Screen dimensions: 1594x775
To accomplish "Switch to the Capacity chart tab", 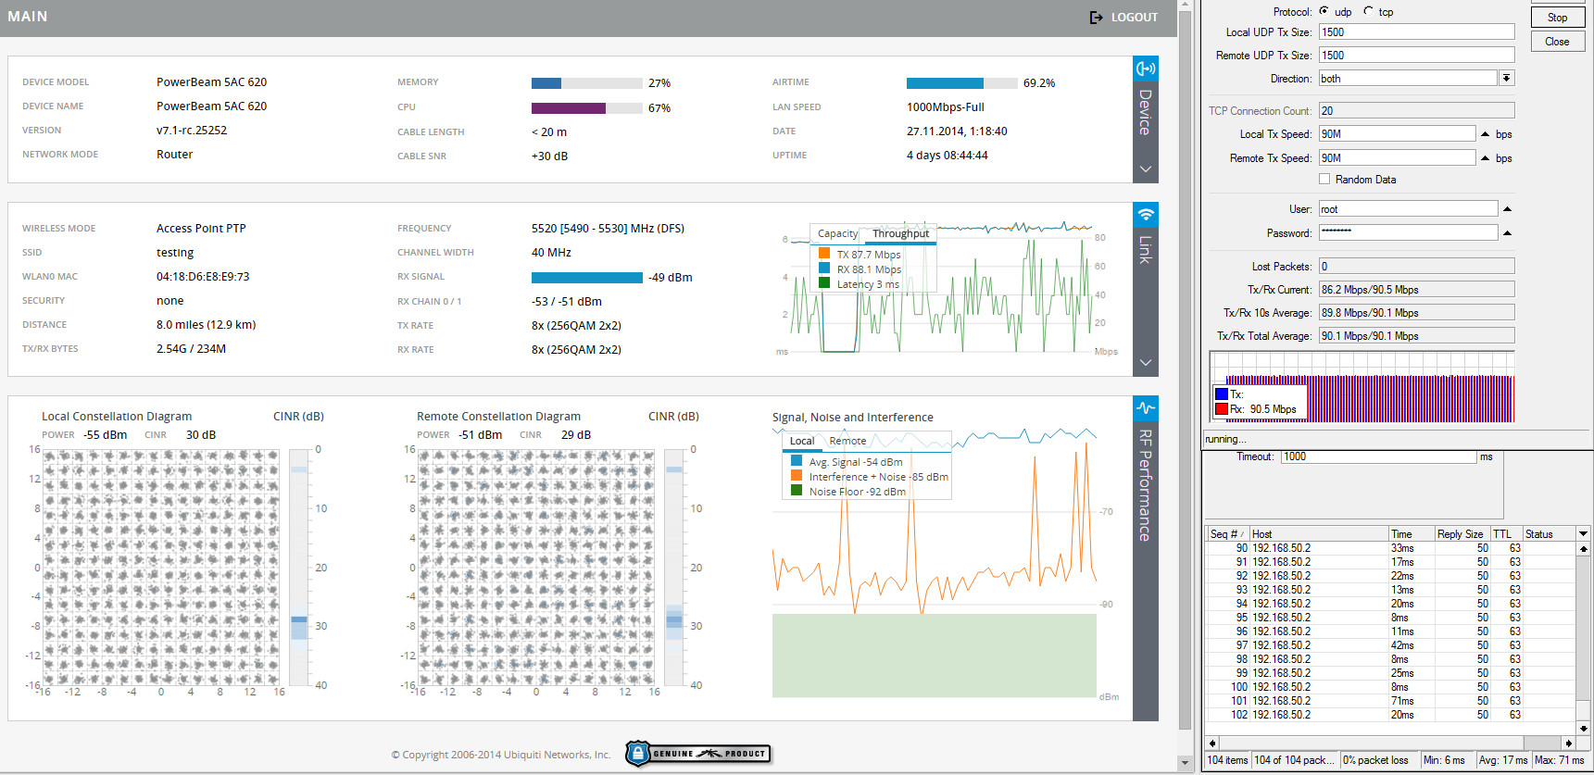I will (837, 233).
